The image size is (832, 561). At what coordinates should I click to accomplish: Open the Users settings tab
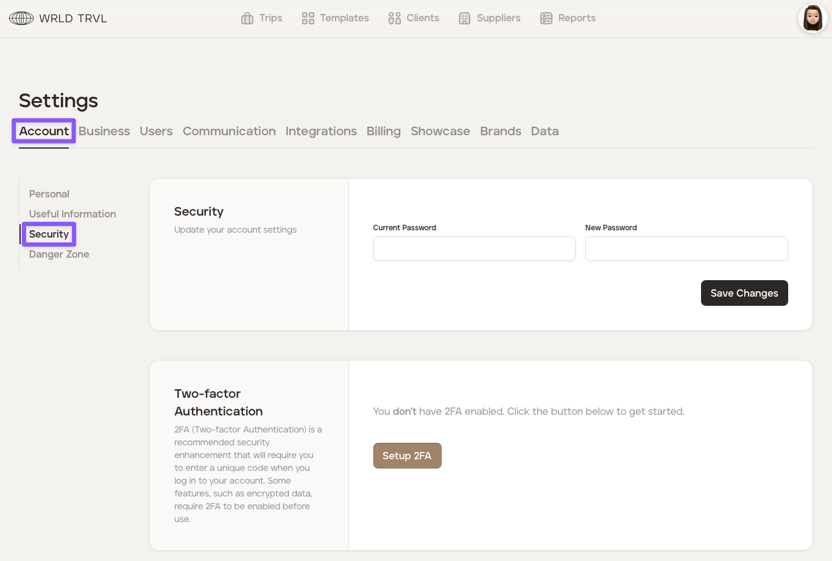click(156, 131)
